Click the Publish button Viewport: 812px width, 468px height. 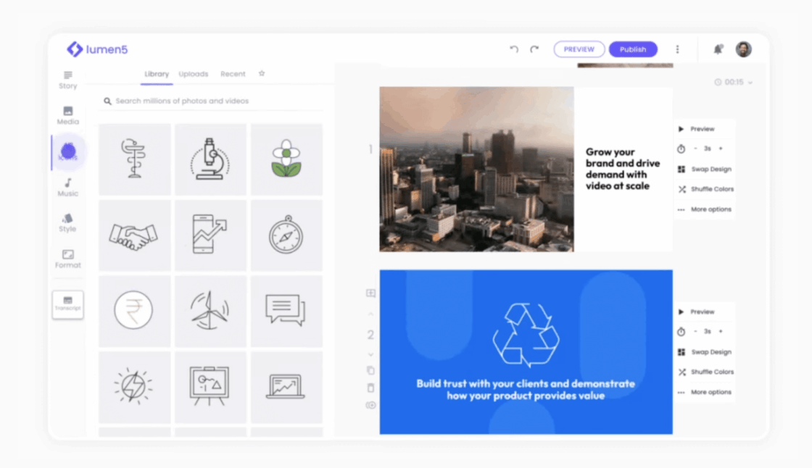[633, 49]
